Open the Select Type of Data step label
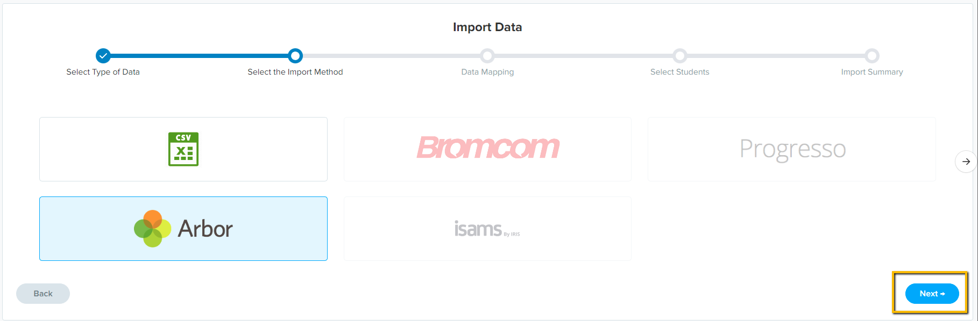This screenshot has height=321, width=978. pyautogui.click(x=103, y=72)
